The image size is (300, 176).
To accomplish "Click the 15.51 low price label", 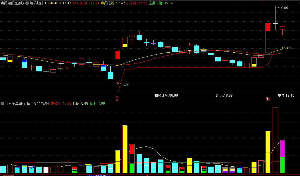I will coord(125,84).
